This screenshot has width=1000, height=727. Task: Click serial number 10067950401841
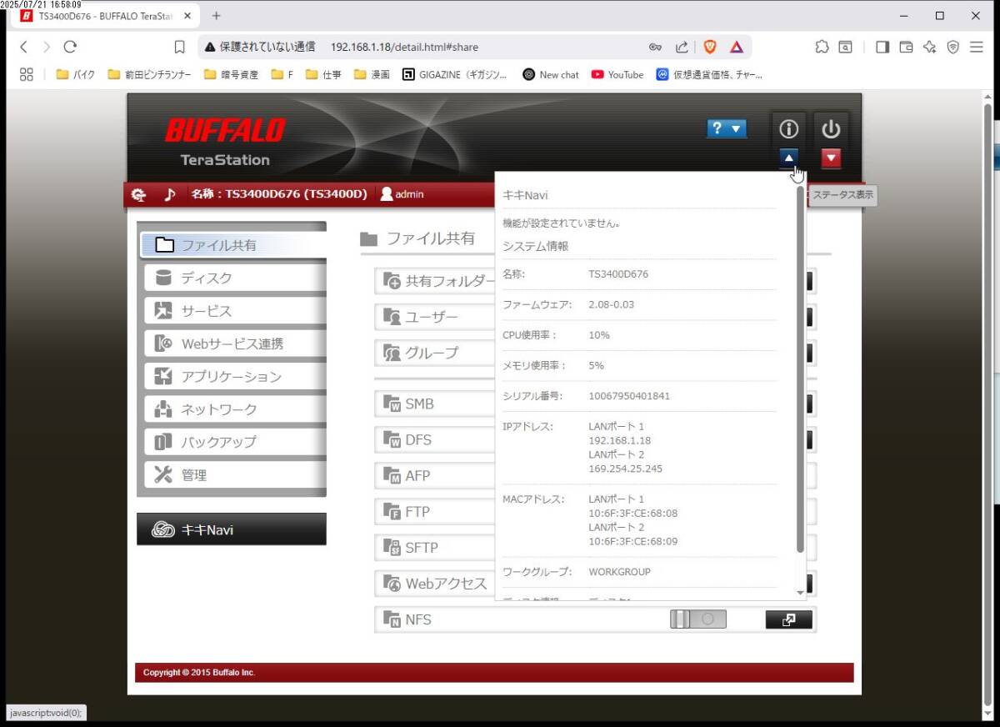pyautogui.click(x=629, y=396)
